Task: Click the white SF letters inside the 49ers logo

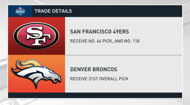Action: 38,36
